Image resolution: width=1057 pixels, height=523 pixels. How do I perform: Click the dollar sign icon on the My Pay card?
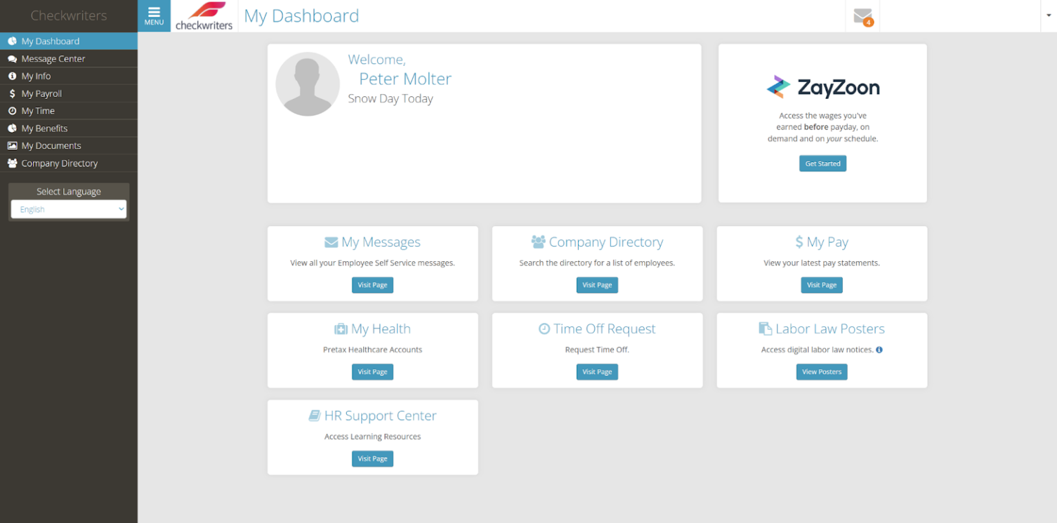[800, 241]
